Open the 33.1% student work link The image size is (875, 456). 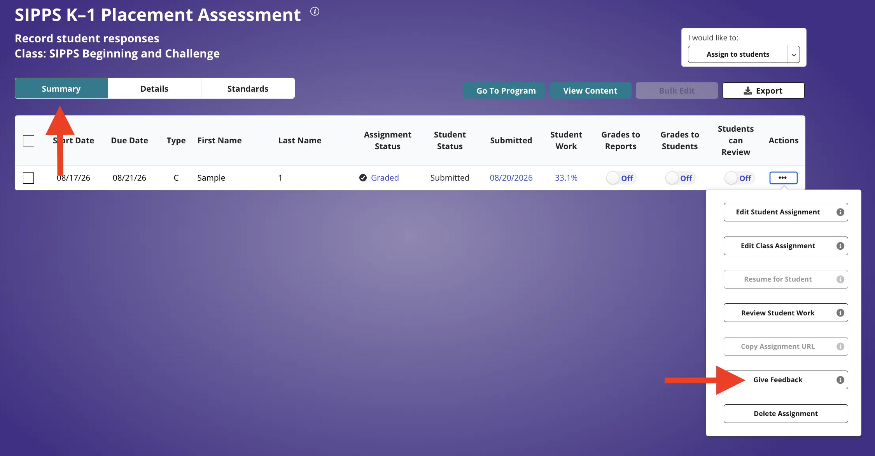[566, 178]
